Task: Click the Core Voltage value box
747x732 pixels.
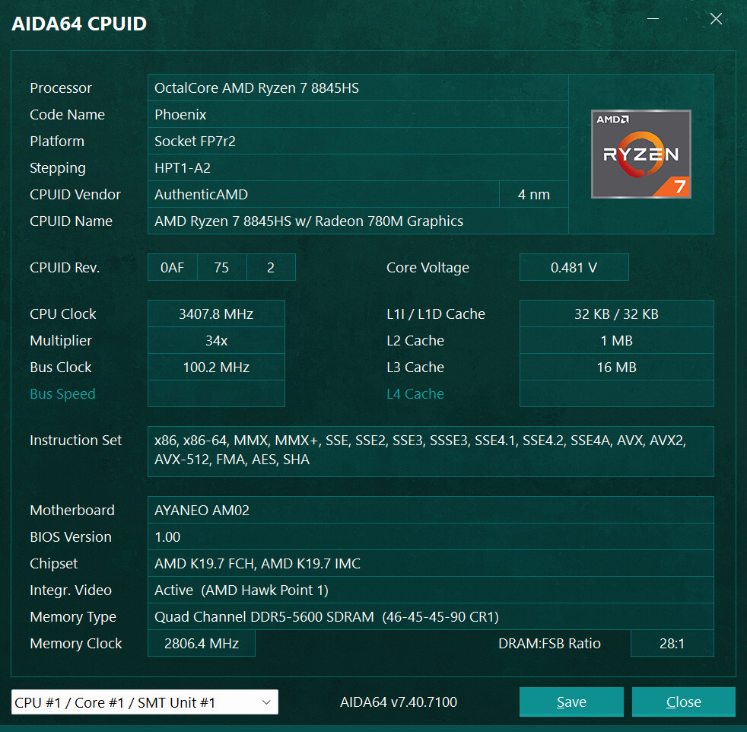Action: (x=574, y=268)
